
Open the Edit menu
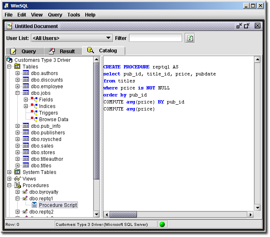point(21,15)
